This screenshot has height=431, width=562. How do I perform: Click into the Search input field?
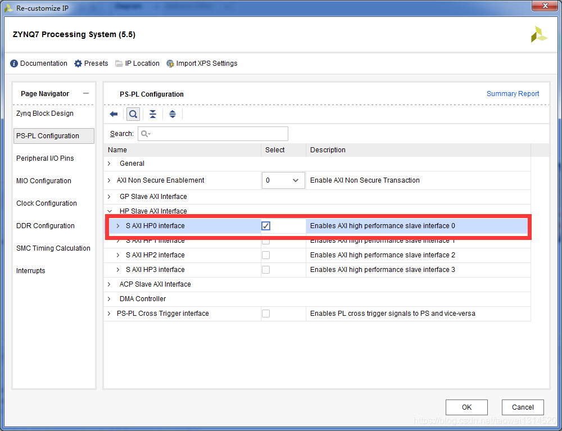pos(213,134)
